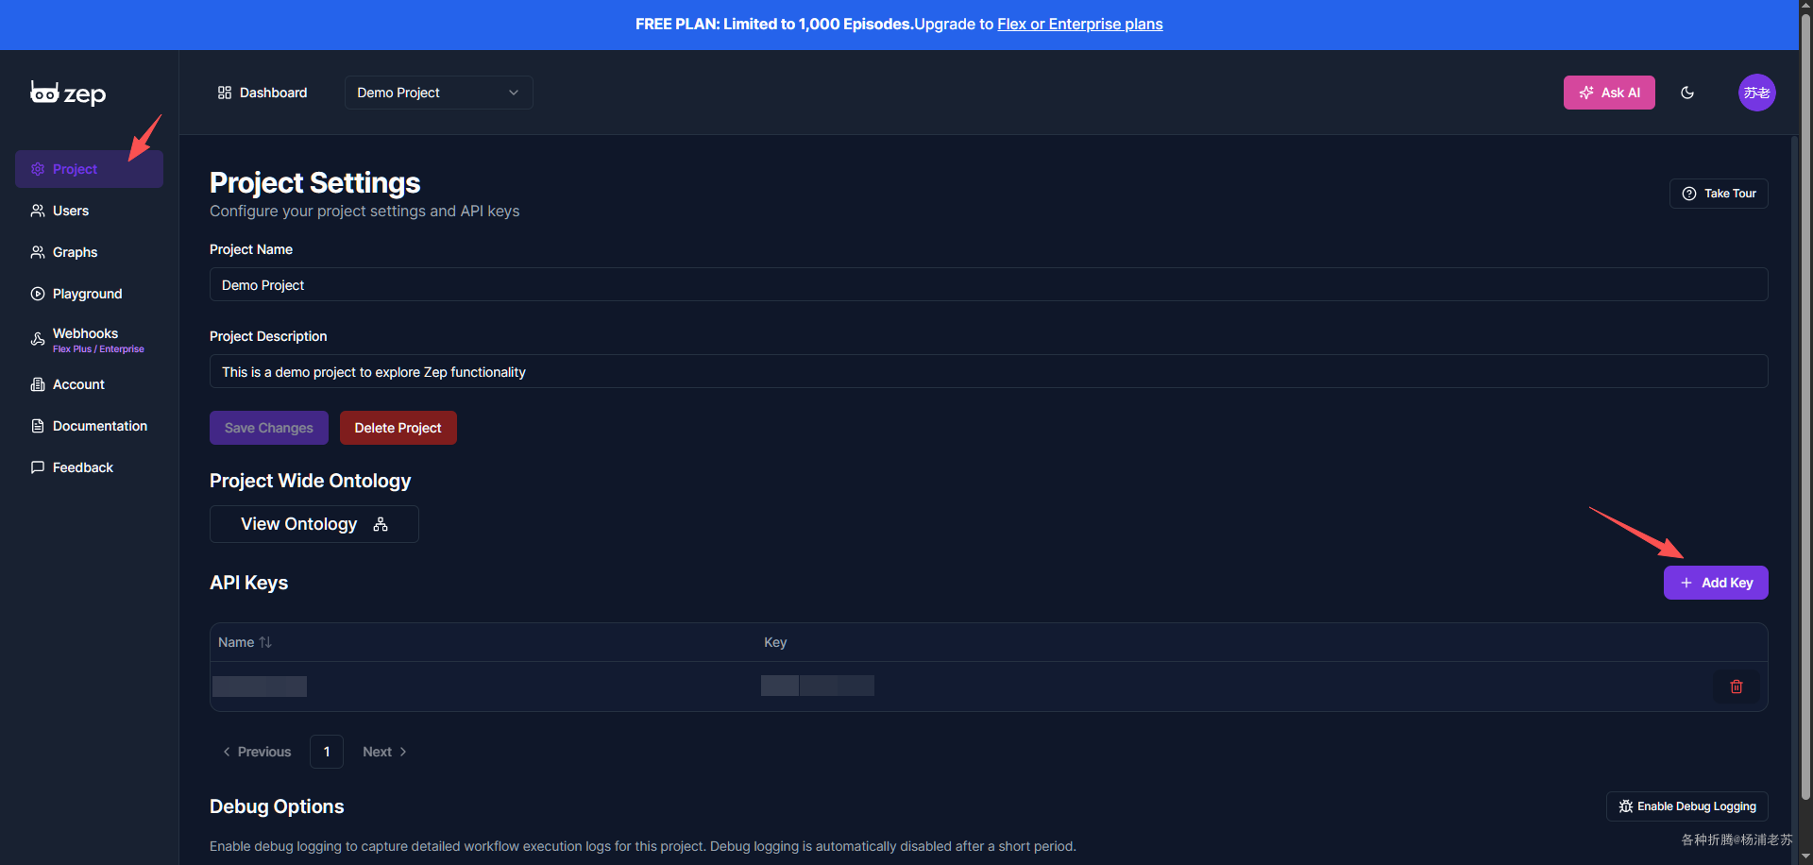The width and height of the screenshot is (1813, 865).
Task: Open the Account page
Action: click(89, 384)
